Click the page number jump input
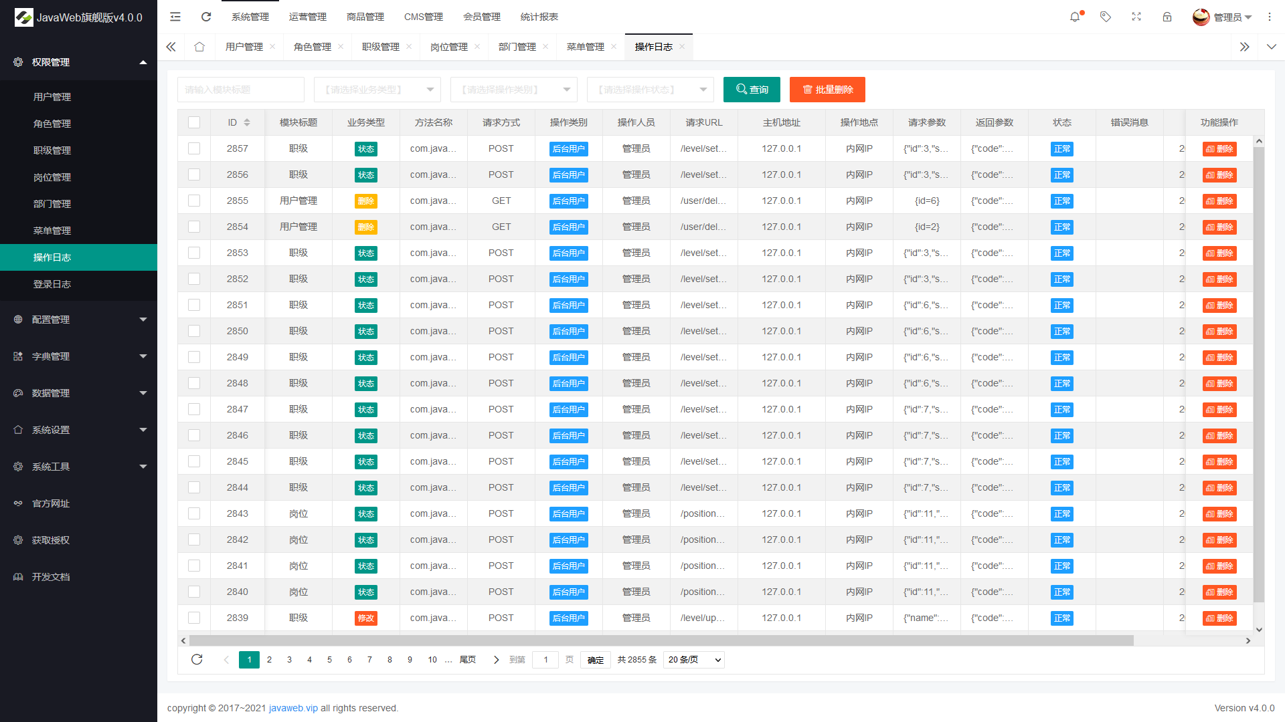This screenshot has width=1285, height=722. [x=545, y=660]
